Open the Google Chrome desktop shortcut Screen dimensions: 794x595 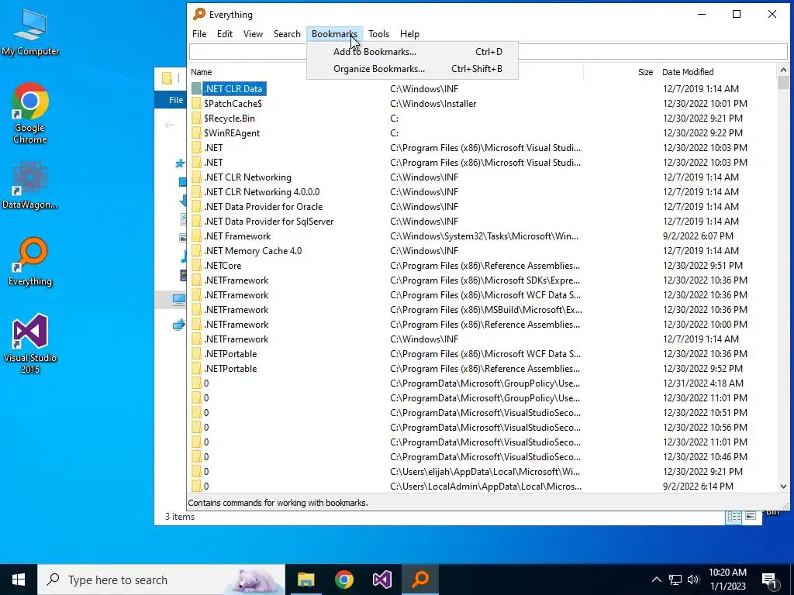(x=30, y=113)
